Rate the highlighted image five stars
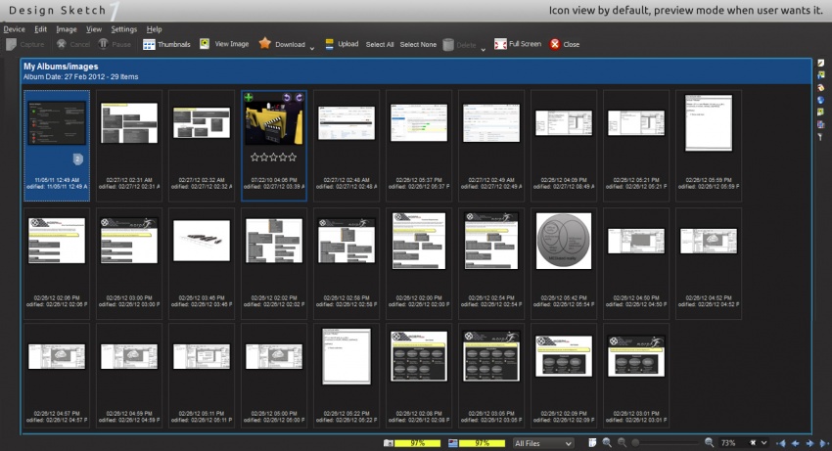The width and height of the screenshot is (832, 451). [x=295, y=157]
